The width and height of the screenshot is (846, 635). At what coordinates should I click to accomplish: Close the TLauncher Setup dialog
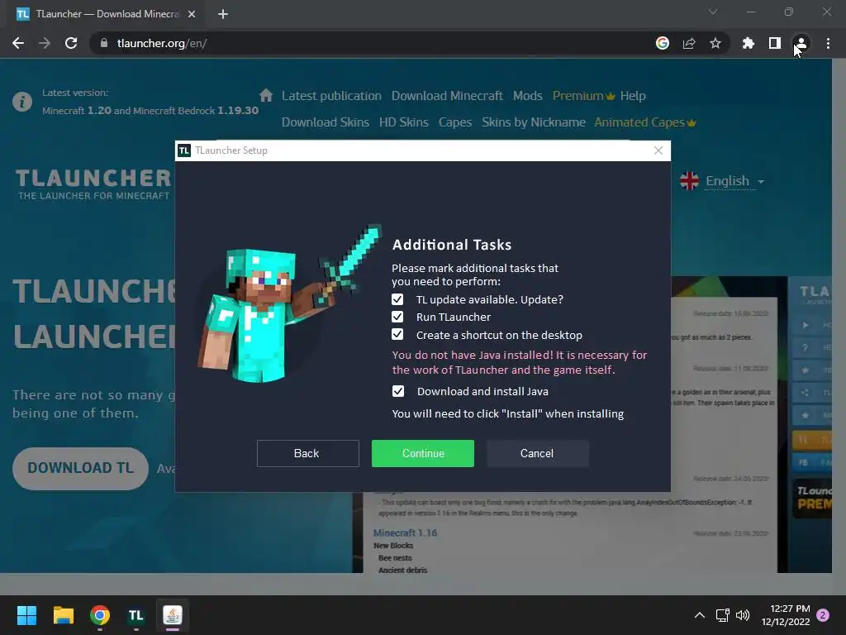pyautogui.click(x=658, y=150)
